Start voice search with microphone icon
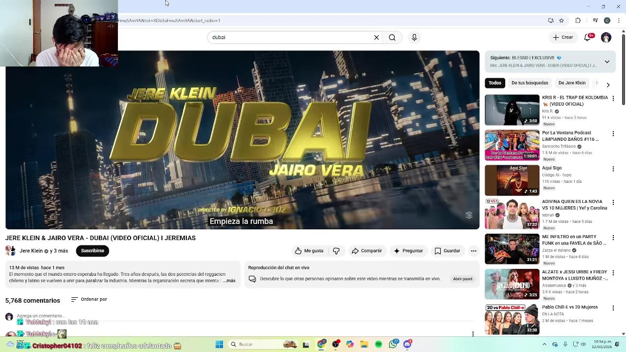 [x=414, y=37]
